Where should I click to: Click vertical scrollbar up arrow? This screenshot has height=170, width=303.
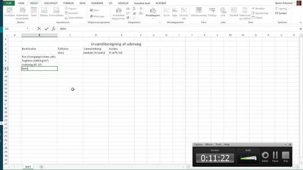tap(301, 35)
